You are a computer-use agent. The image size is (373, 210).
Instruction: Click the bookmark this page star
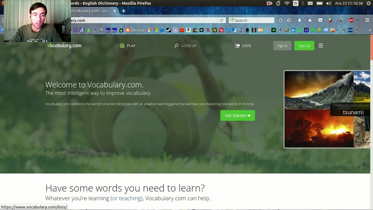(281, 20)
